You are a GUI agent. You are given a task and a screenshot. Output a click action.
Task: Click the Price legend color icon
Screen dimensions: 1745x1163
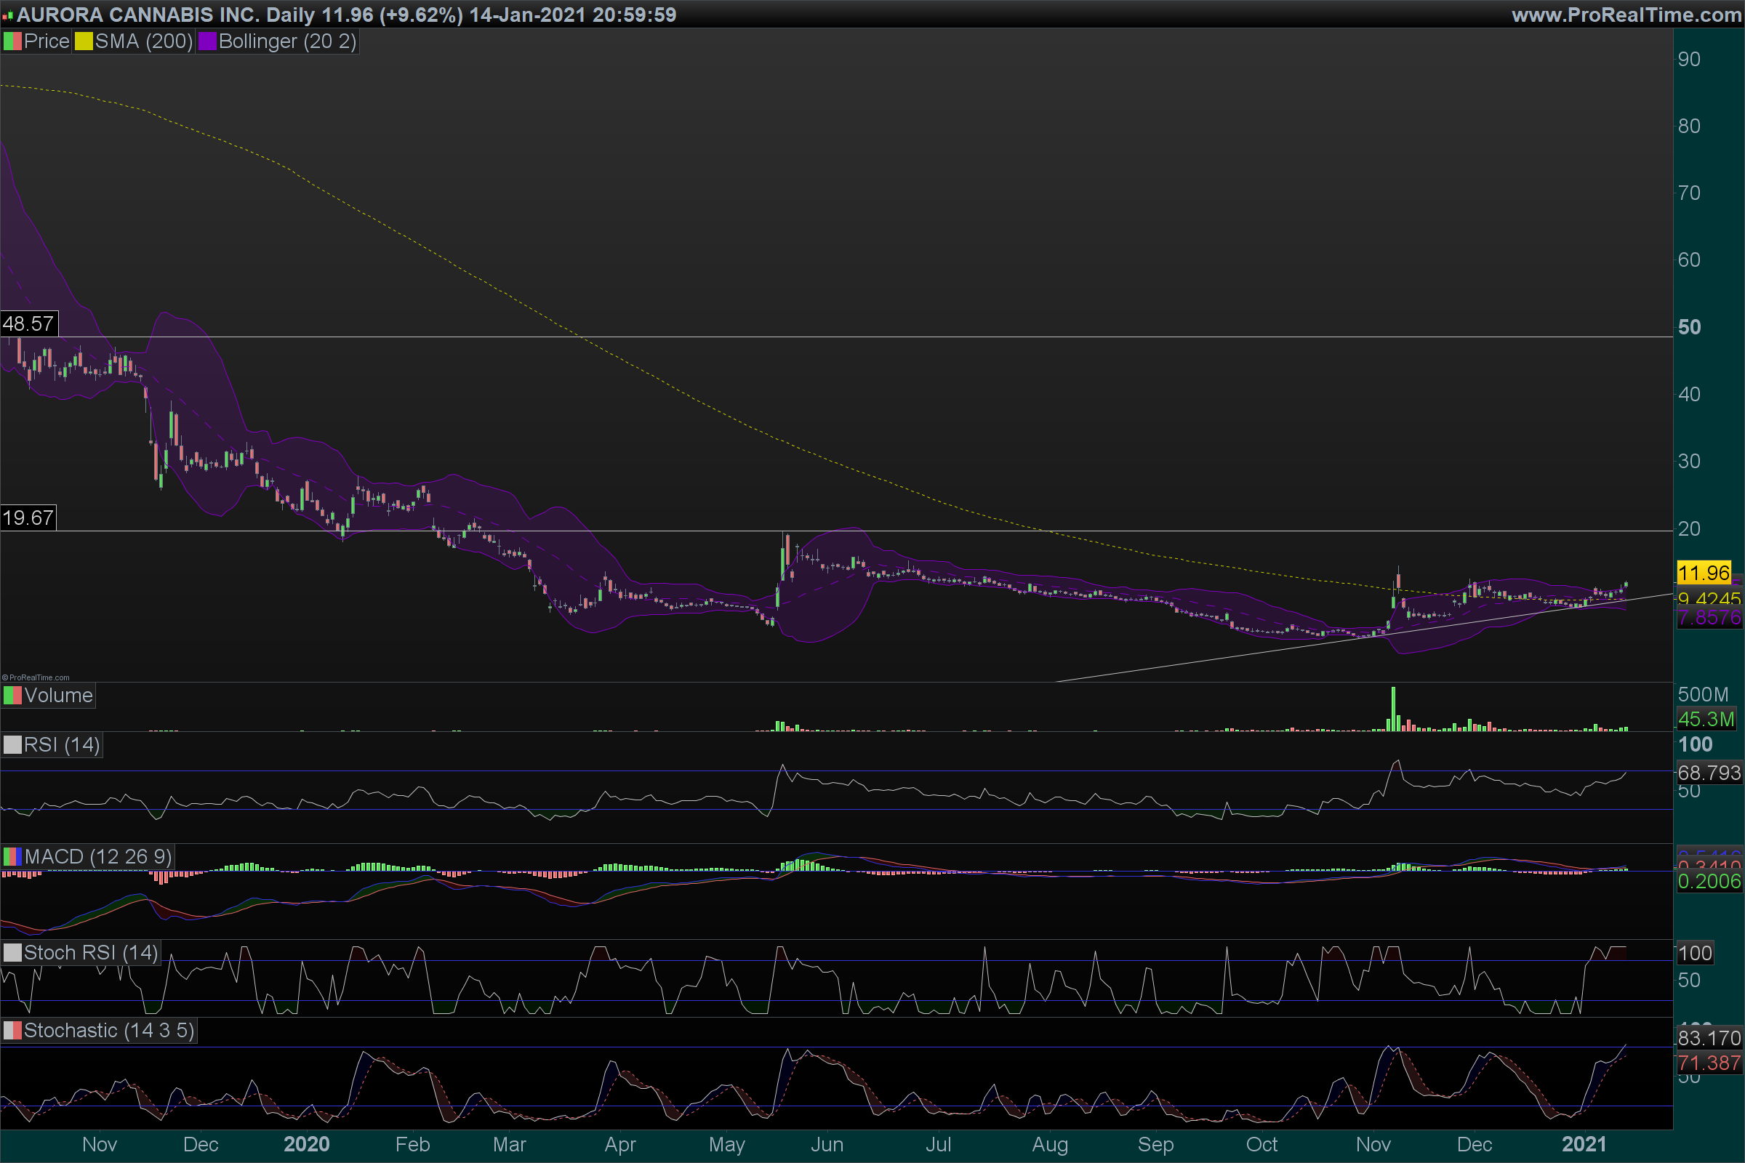[x=12, y=41]
